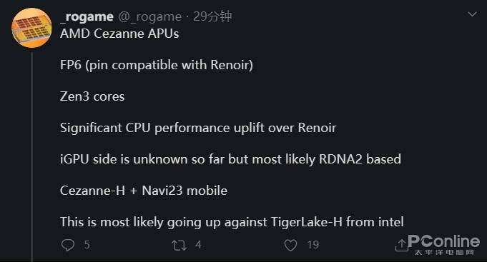Expand the tweet options chevron
This screenshot has width=487, height=262.
(472, 14)
